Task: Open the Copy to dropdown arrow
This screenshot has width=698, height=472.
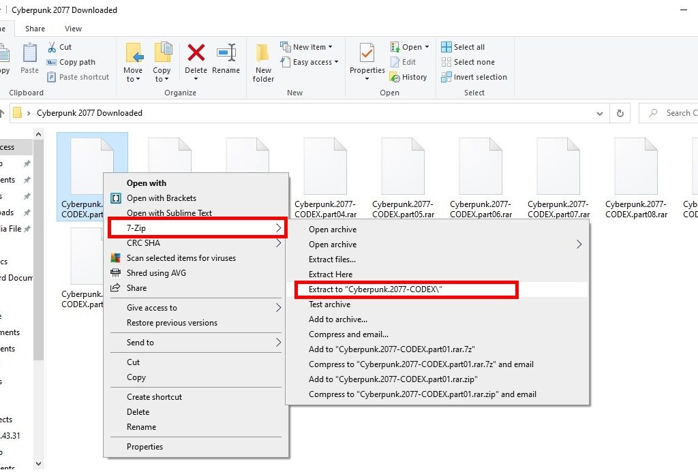Action: click(166, 79)
